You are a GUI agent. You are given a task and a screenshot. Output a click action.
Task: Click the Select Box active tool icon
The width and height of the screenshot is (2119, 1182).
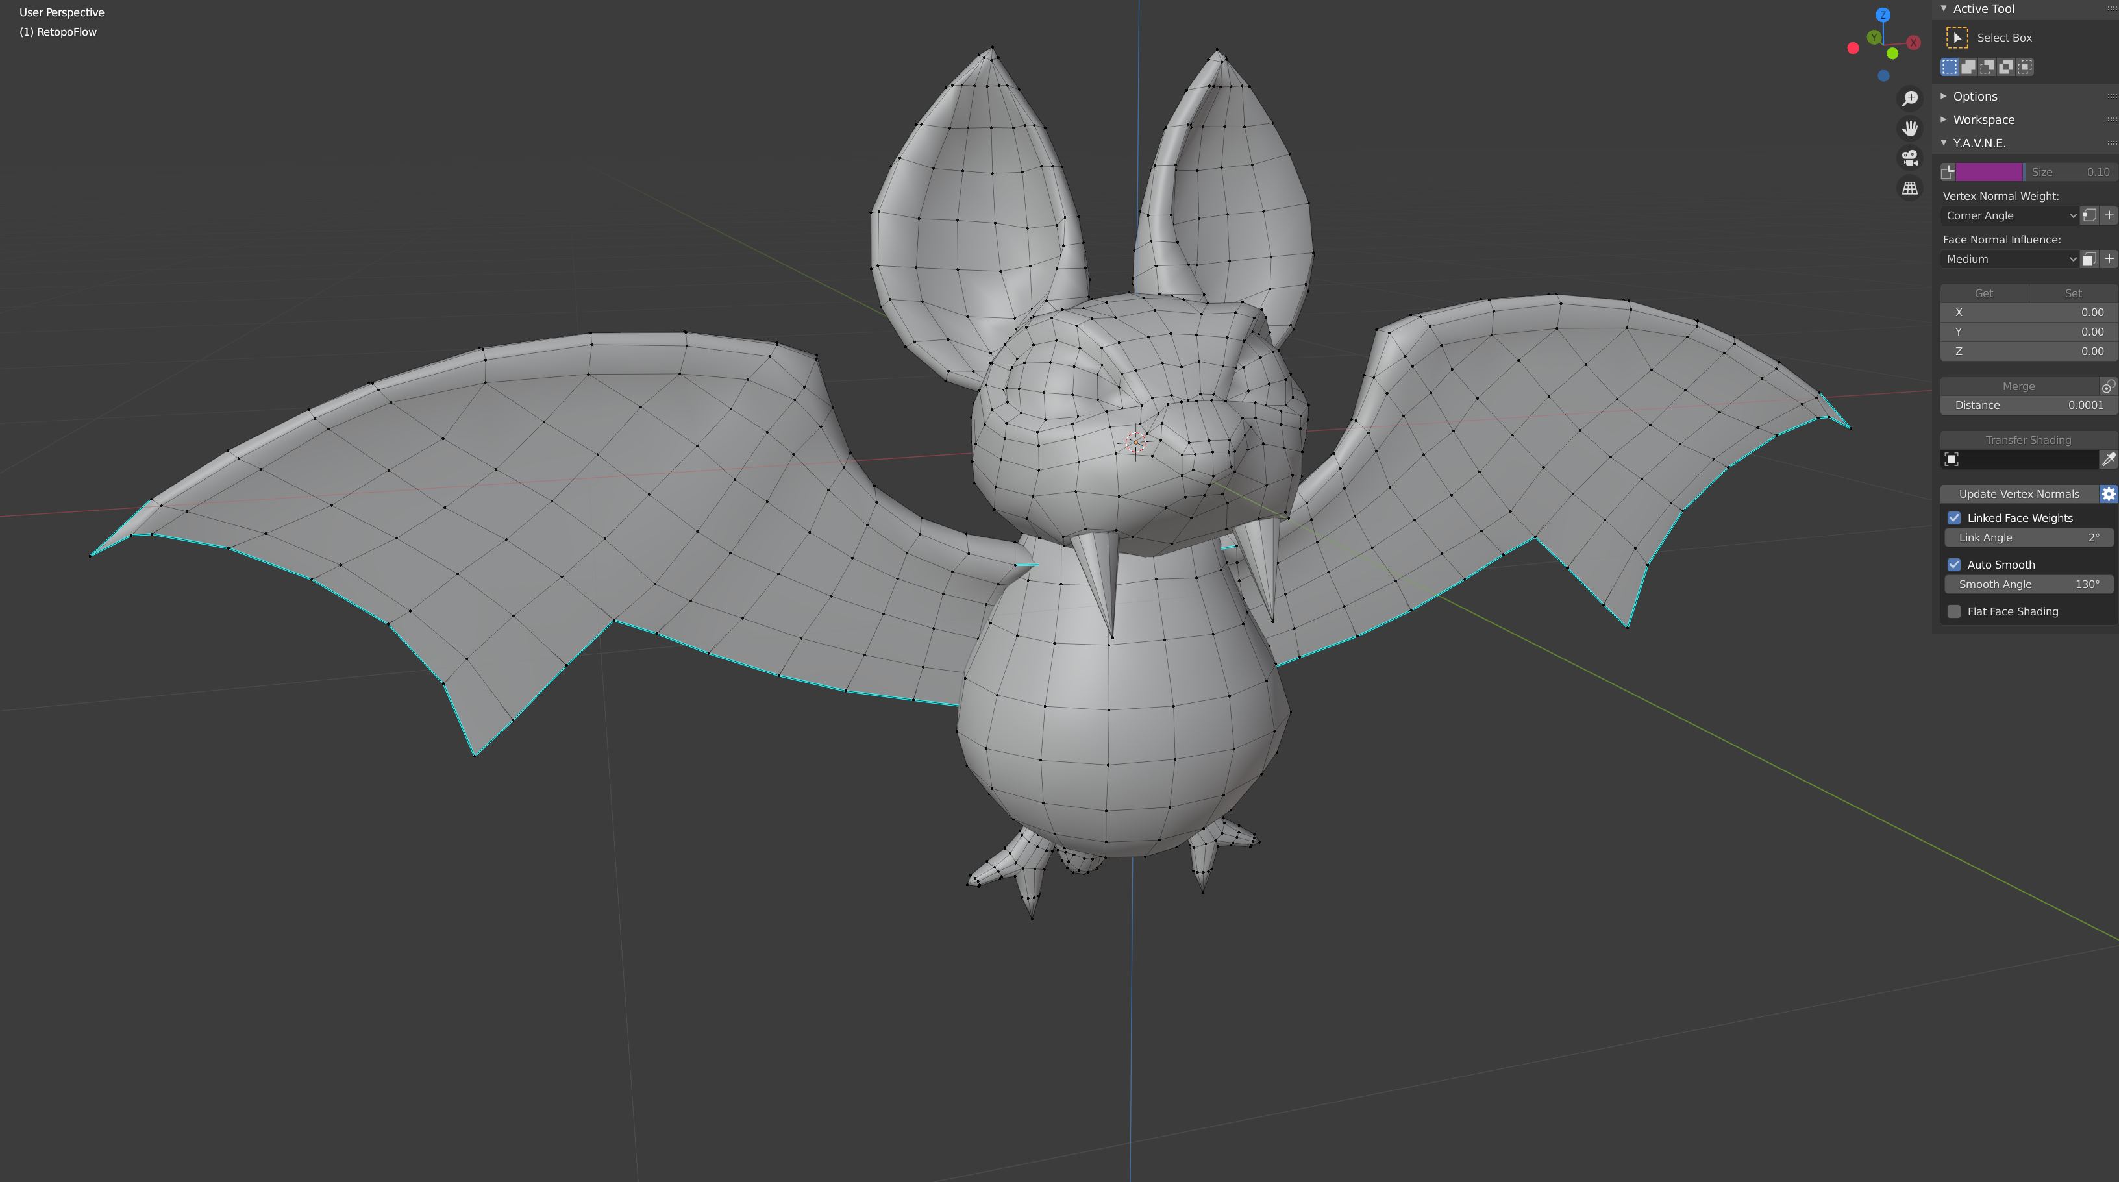pyautogui.click(x=1957, y=38)
